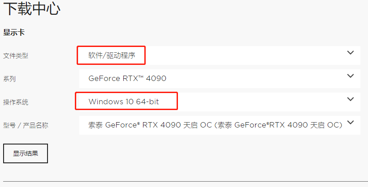Click the 型号 / 产品名称 chevron arrow
This screenshot has height=187, width=368.
(x=351, y=122)
